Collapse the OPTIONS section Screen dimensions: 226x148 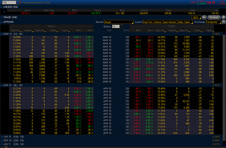click(1, 22)
